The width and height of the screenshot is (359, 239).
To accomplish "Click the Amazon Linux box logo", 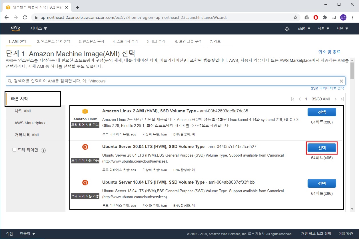I will point(85,112).
